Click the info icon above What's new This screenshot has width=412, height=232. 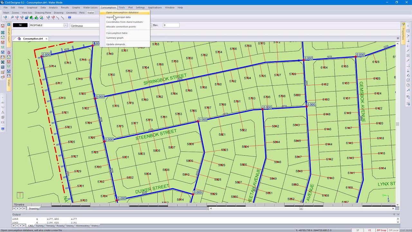(9, 24)
